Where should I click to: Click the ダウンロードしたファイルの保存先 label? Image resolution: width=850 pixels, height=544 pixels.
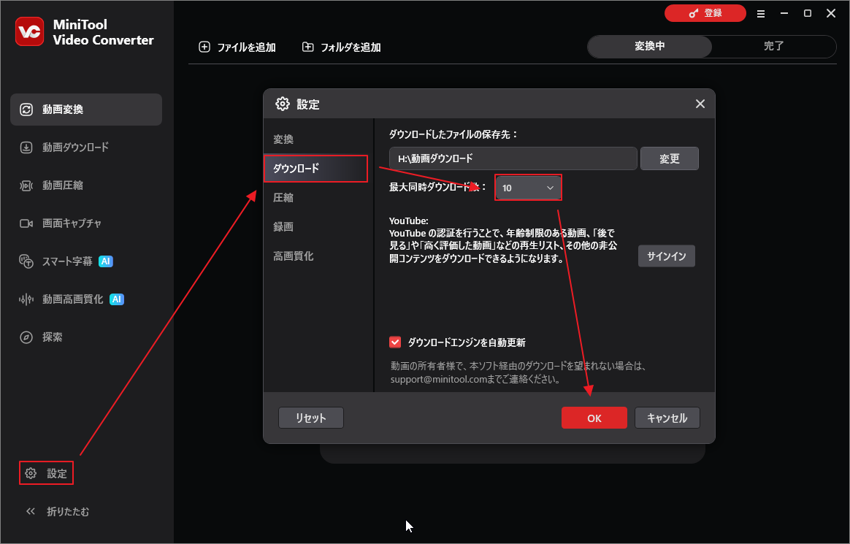pos(453,134)
